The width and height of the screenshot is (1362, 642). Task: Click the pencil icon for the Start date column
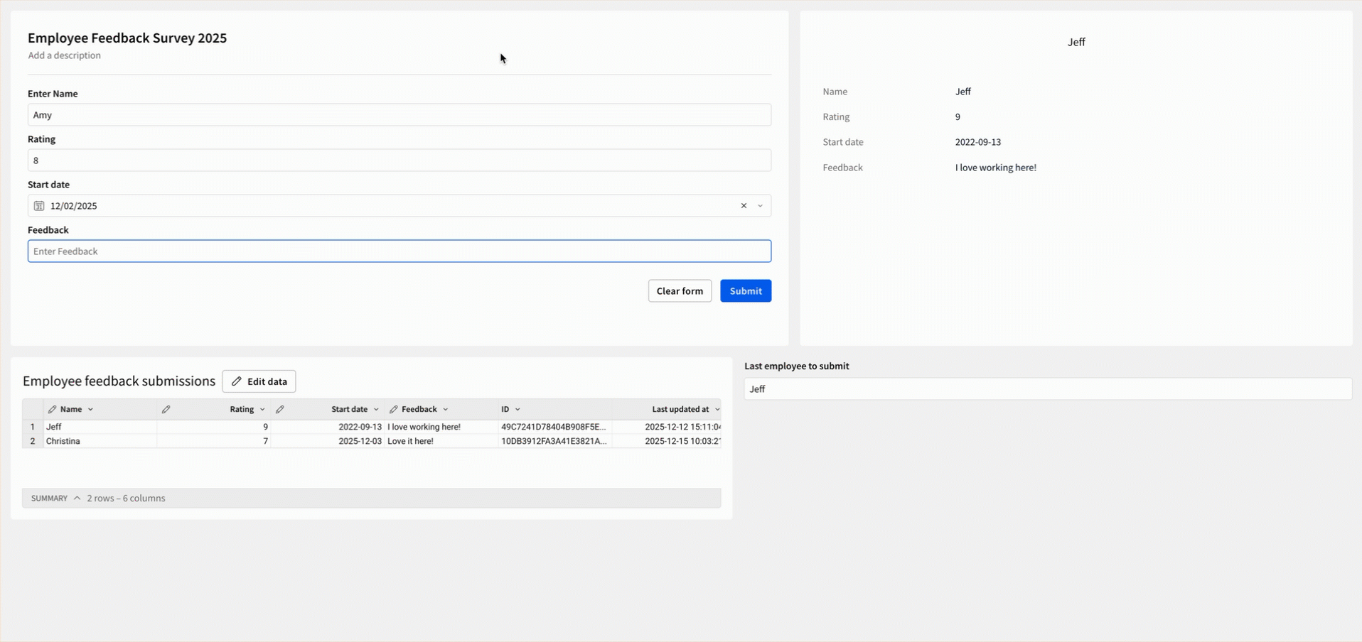280,409
